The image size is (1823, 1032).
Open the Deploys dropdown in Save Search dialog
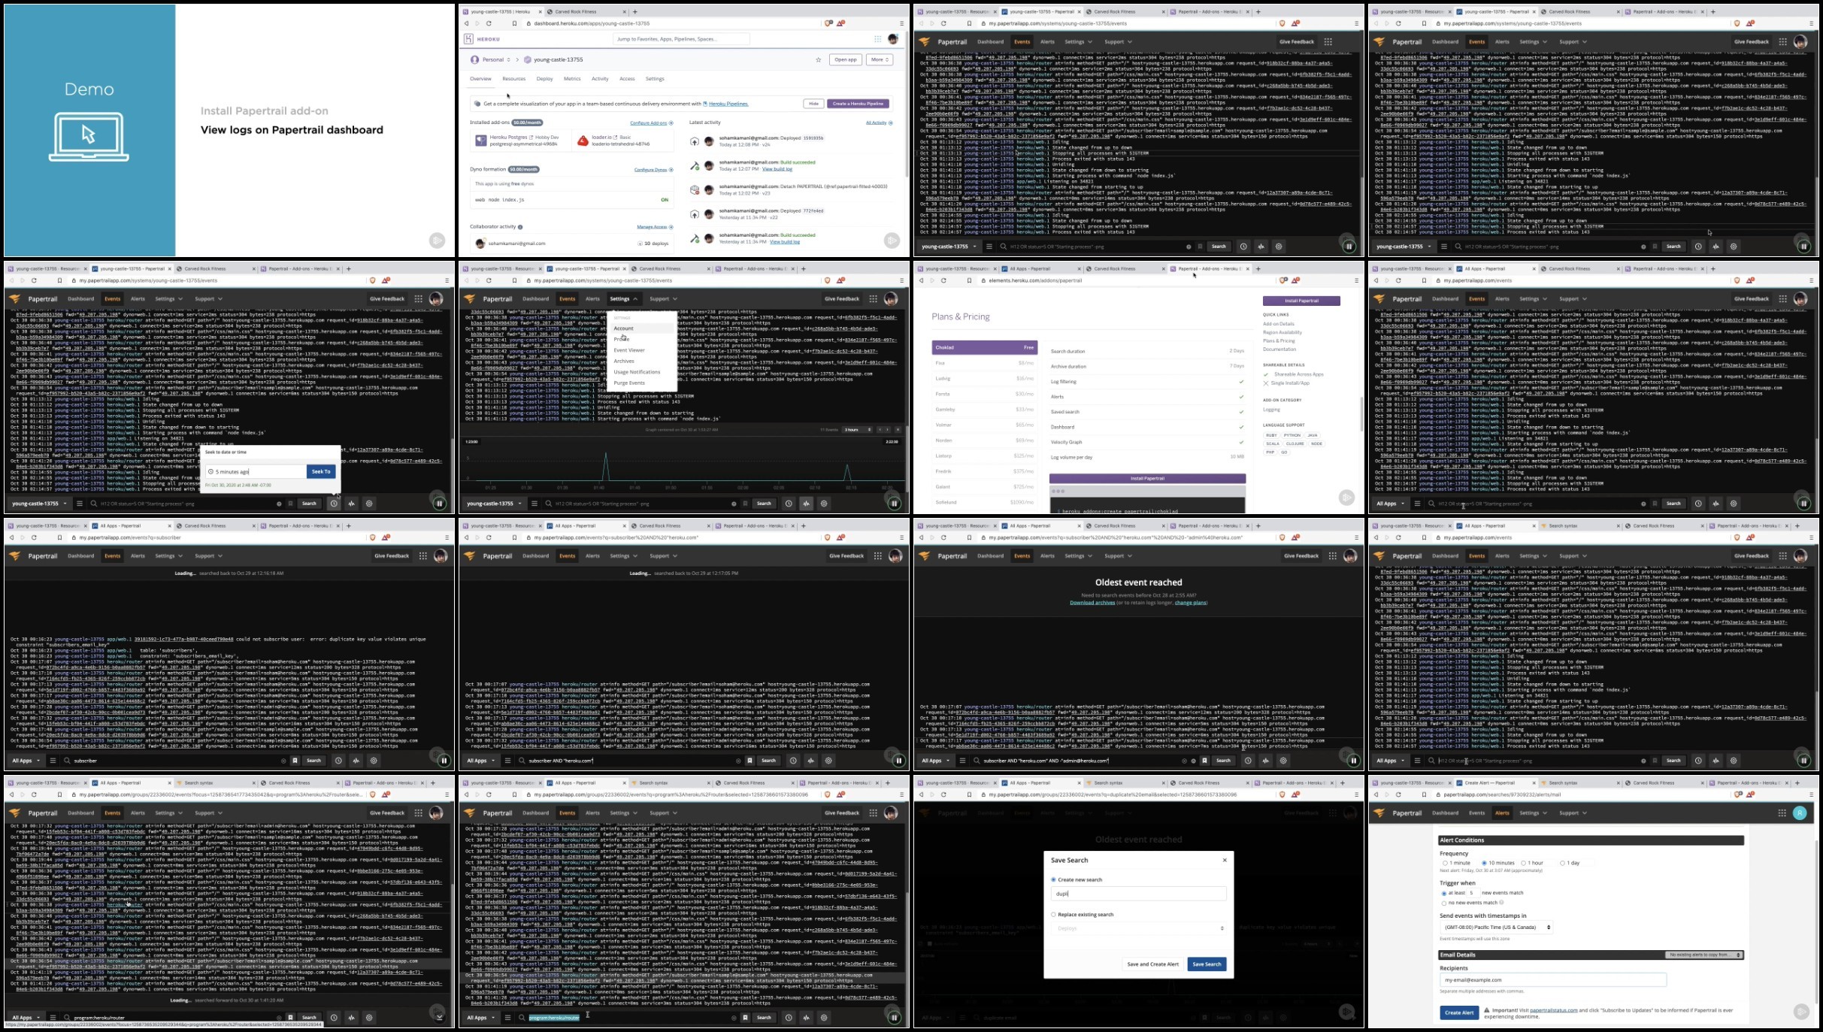[1139, 928]
